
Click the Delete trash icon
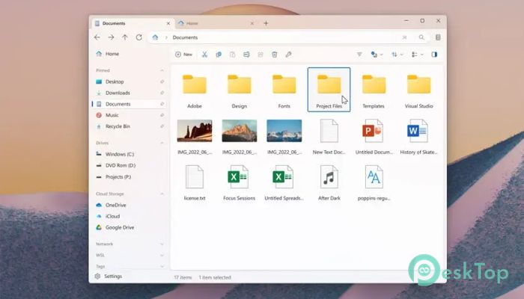(x=275, y=55)
